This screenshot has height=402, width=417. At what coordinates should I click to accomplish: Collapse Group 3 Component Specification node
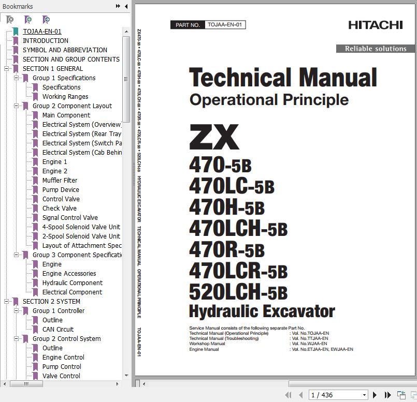pyautogui.click(x=17, y=255)
